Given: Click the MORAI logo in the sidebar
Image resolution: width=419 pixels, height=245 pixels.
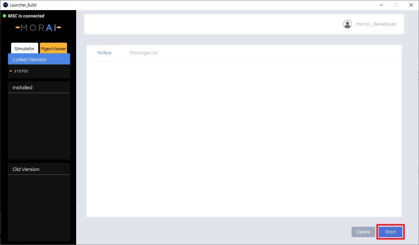Looking at the screenshot, I should point(38,28).
